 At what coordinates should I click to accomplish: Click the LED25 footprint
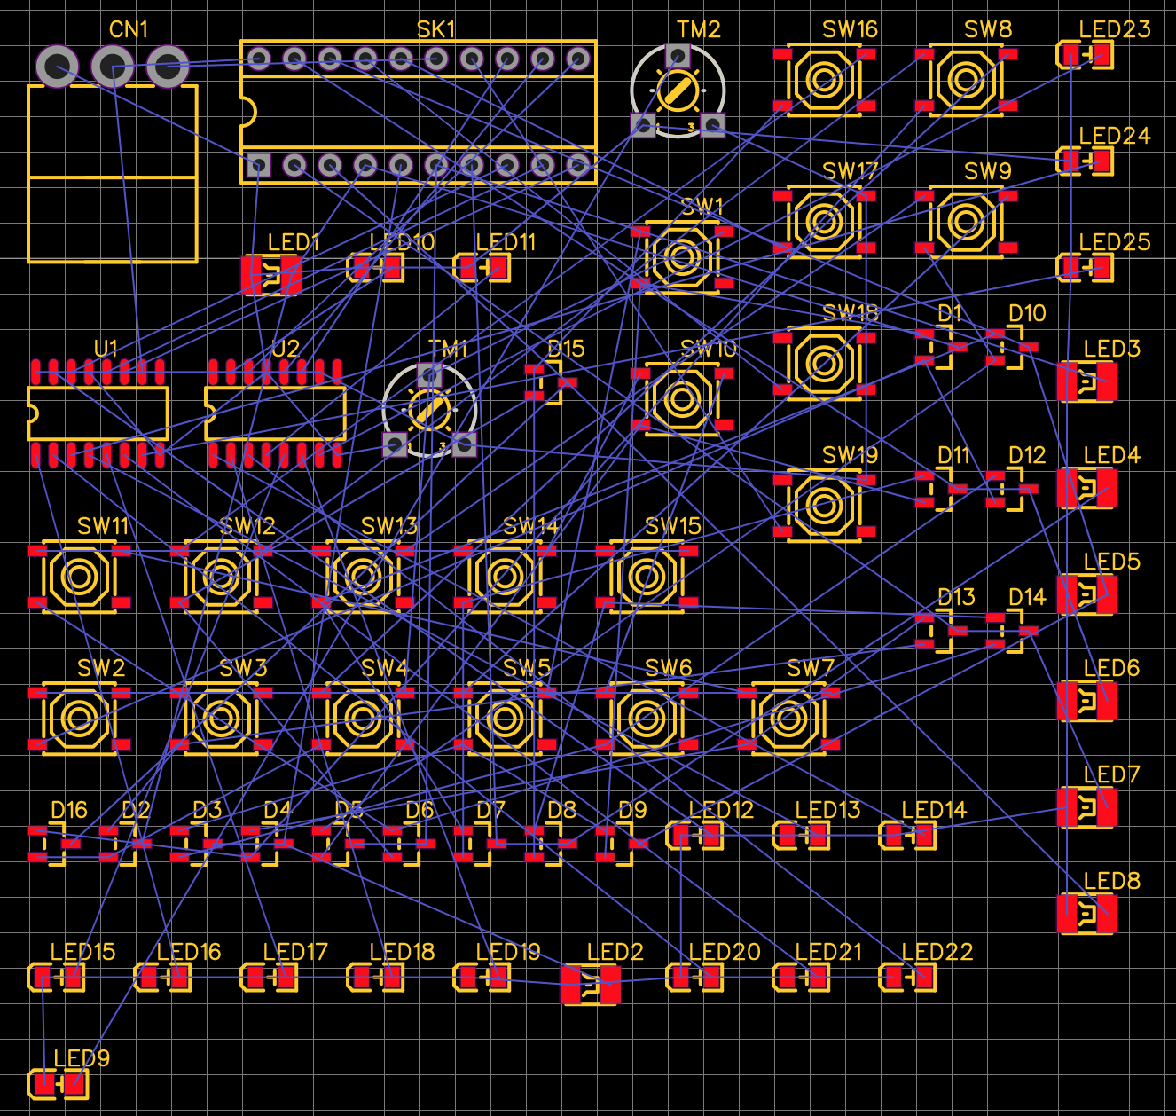pos(1085,268)
